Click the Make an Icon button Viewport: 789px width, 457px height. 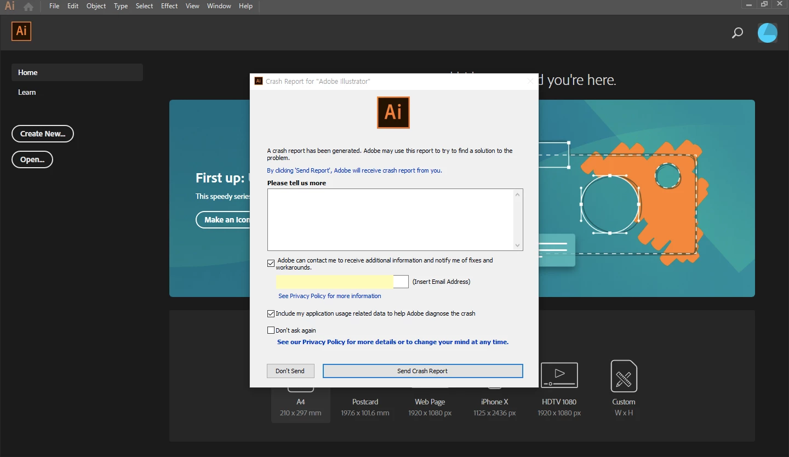(x=223, y=220)
